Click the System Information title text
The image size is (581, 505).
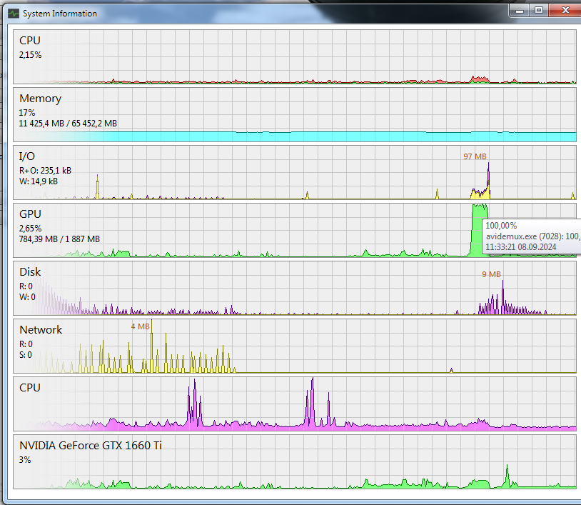pyautogui.click(x=60, y=14)
